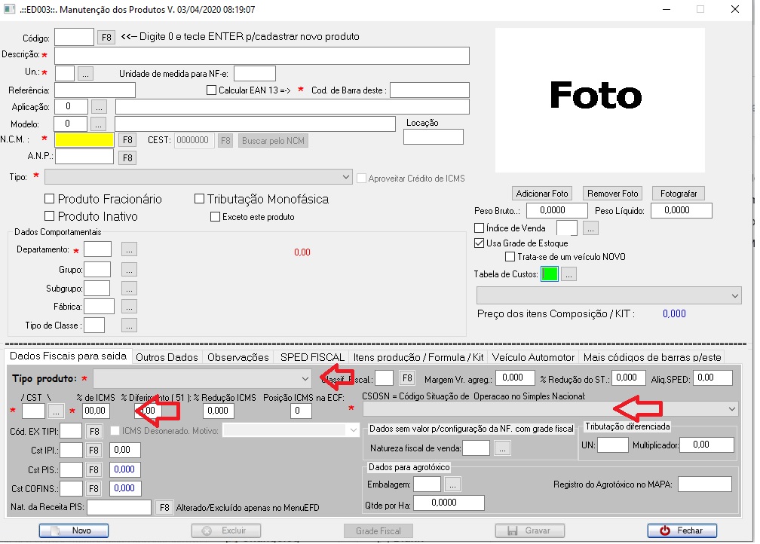Click the green Tabela de Custos swatch

click(549, 275)
